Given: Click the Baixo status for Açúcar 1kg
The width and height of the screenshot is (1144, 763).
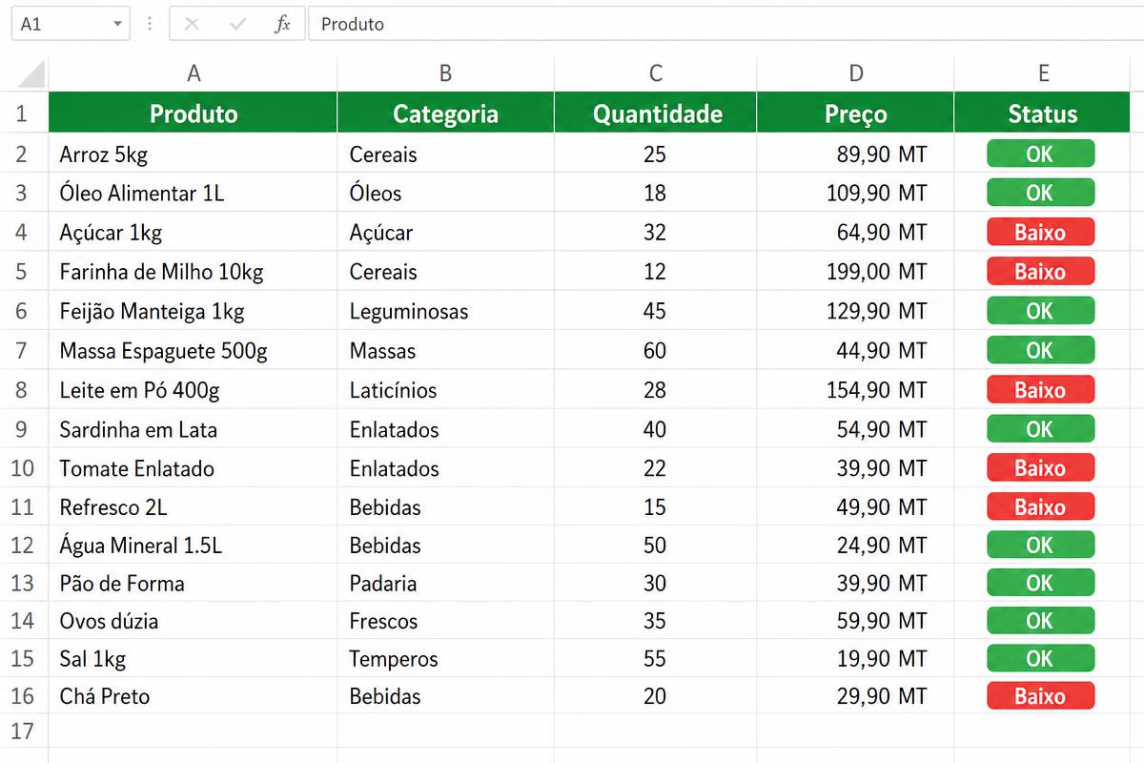Looking at the screenshot, I should pos(1040,232).
